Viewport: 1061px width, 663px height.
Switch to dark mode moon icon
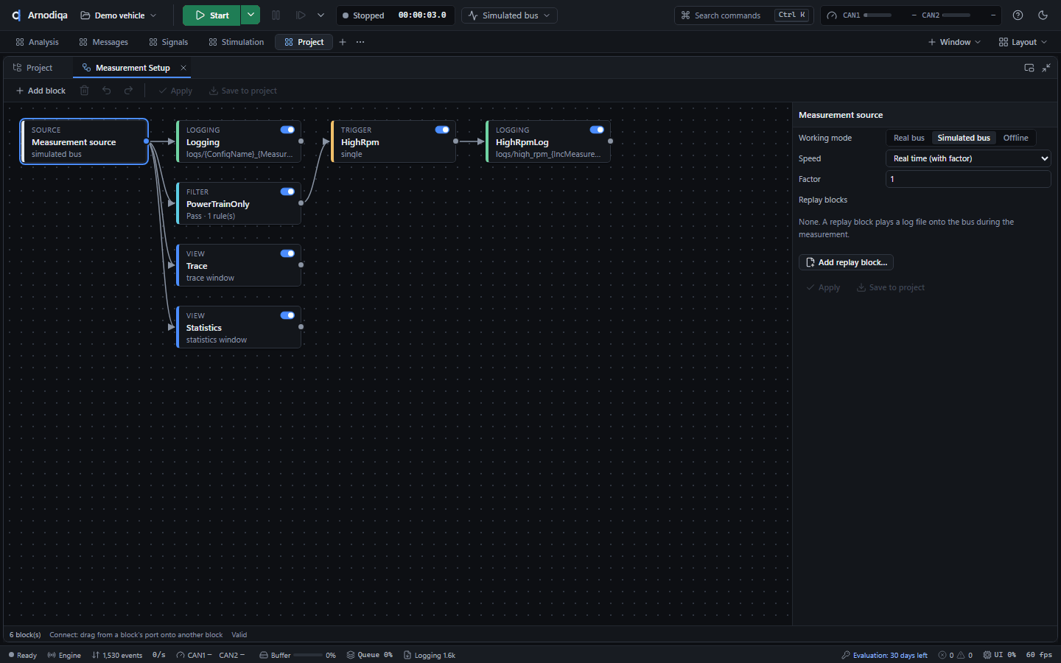coord(1043,15)
